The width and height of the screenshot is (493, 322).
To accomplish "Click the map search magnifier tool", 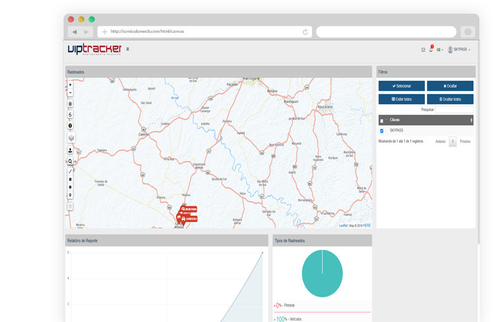I will (70, 161).
